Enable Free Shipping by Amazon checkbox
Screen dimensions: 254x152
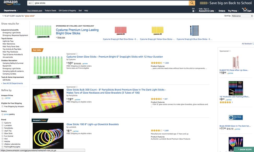(2, 106)
